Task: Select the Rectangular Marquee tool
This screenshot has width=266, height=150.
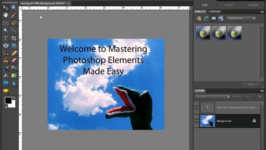Action: pyautogui.click(x=5, y=23)
